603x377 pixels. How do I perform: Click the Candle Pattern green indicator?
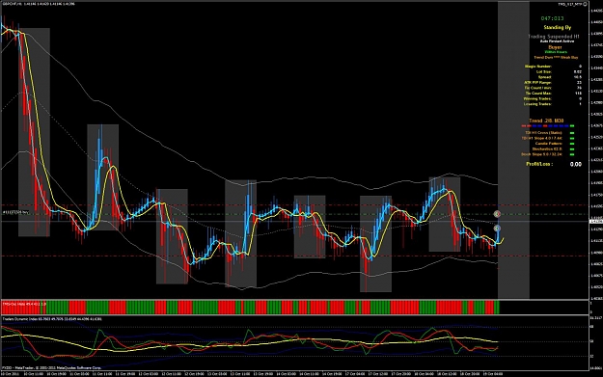coord(572,144)
